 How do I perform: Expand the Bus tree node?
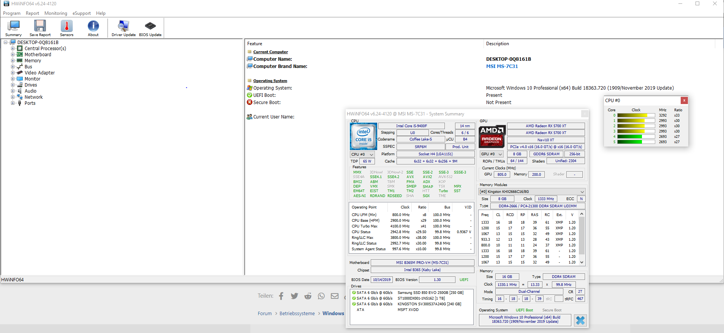pos(13,67)
